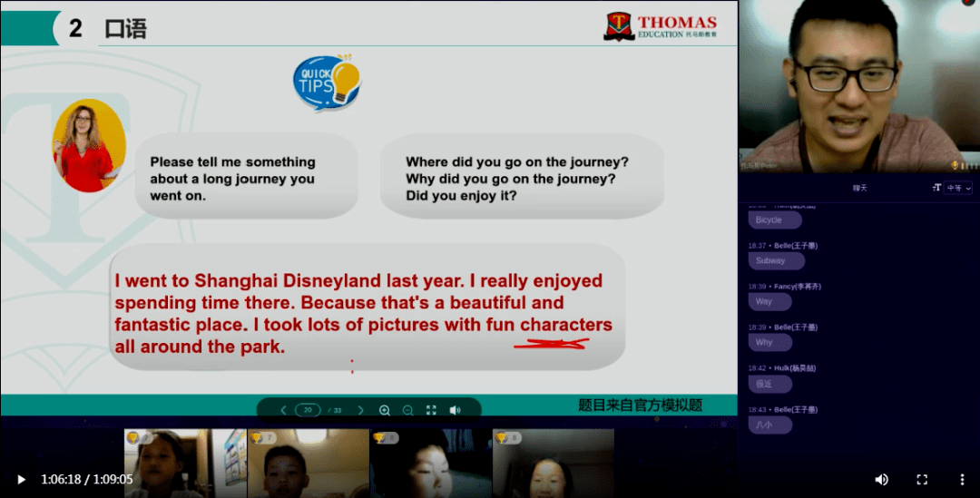The height and width of the screenshot is (498, 980).
Task: Click the trophy badge on first student
Action: coord(140,438)
